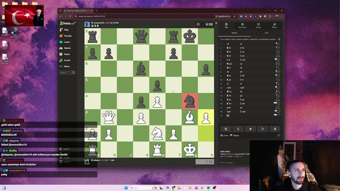Click player sifadze username below board
This screenshot has height=191, width=340.
pyautogui.click(x=96, y=160)
